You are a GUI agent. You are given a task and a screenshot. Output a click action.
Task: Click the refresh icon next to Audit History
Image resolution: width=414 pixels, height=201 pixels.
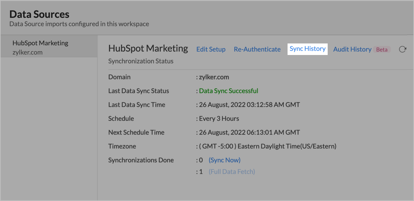point(402,49)
